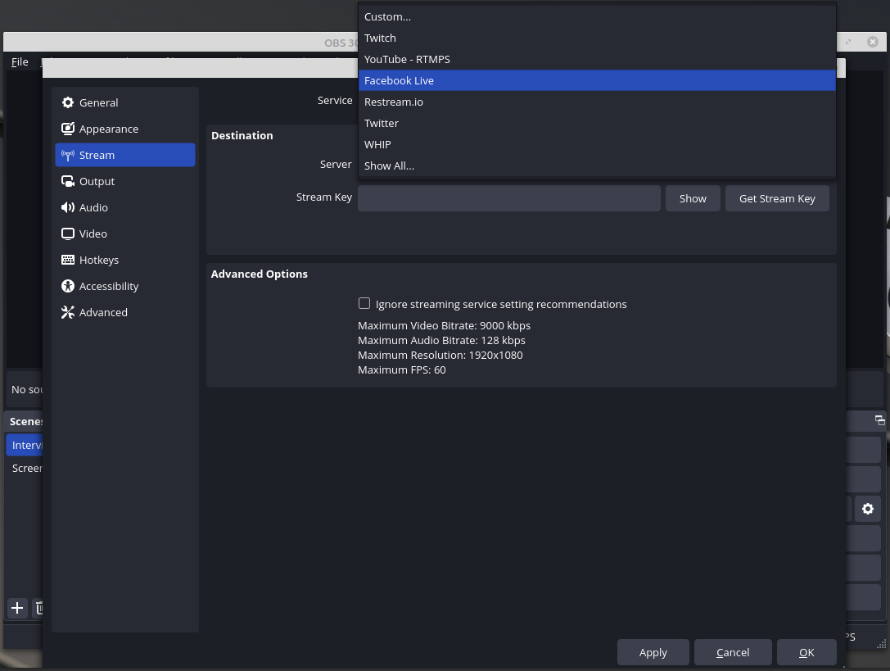Image resolution: width=890 pixels, height=671 pixels.
Task: Click inside the Stream Key field
Action: tap(508, 197)
